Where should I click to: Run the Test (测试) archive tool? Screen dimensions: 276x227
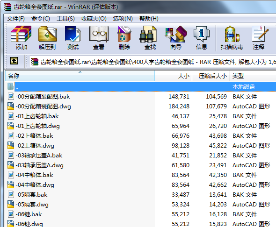[x=73, y=34]
